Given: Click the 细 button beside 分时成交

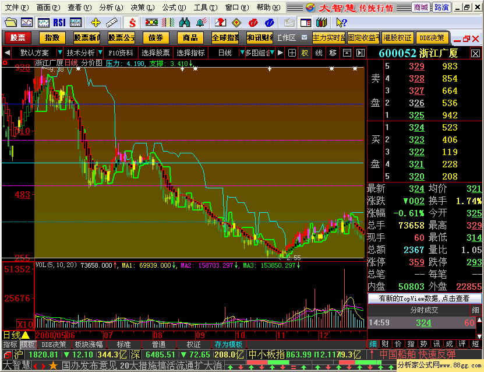Looking at the screenshot, I should pyautogui.click(x=475, y=310).
